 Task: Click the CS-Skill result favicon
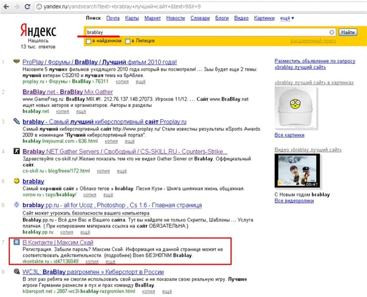(16, 151)
